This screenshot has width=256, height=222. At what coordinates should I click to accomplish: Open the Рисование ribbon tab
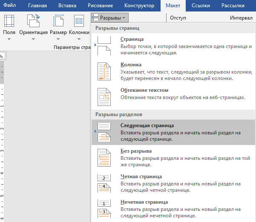(x=100, y=6)
